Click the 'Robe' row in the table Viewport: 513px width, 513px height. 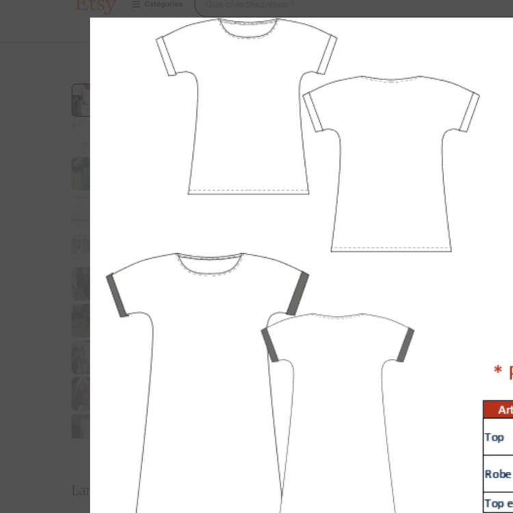pyautogui.click(x=498, y=474)
